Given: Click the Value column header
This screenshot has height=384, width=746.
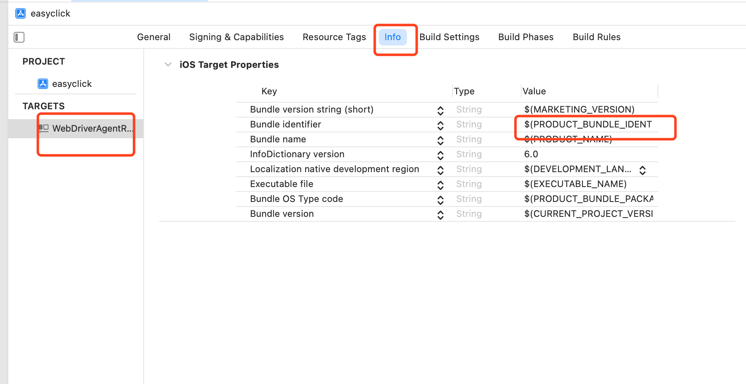Looking at the screenshot, I should pyautogui.click(x=534, y=91).
